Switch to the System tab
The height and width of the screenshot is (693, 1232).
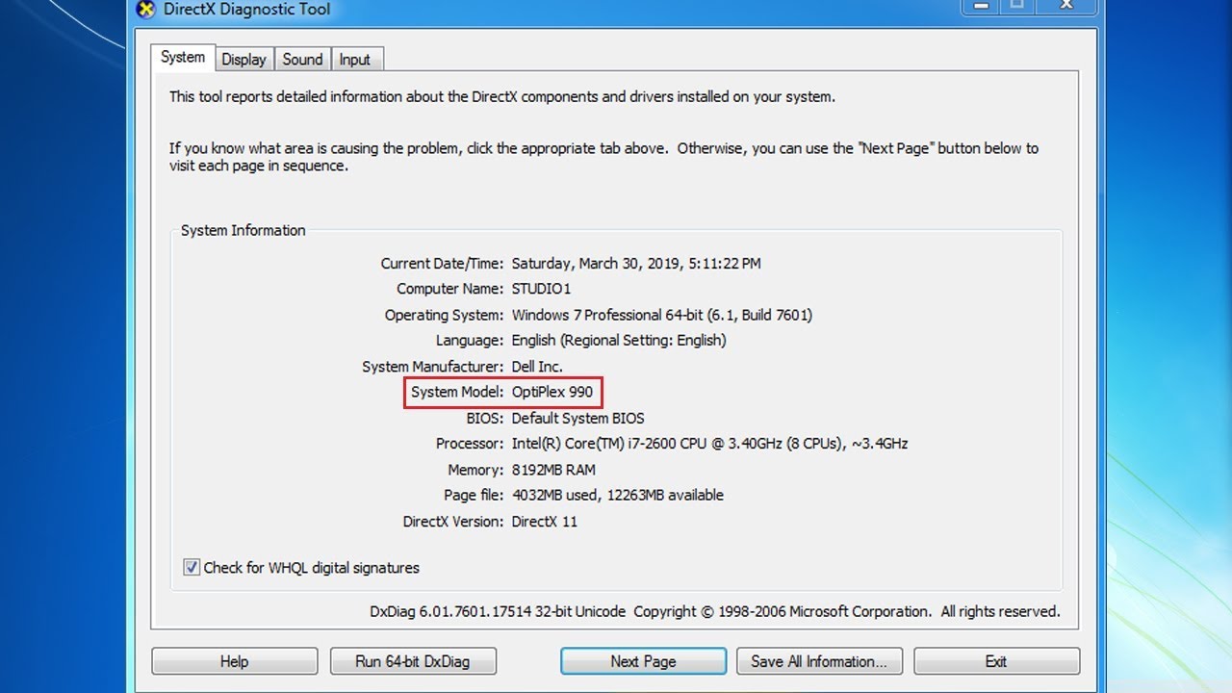(x=183, y=58)
